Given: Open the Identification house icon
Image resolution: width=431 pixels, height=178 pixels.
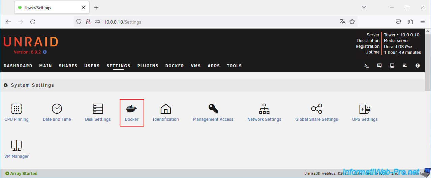Looking at the screenshot, I should [x=165, y=109].
